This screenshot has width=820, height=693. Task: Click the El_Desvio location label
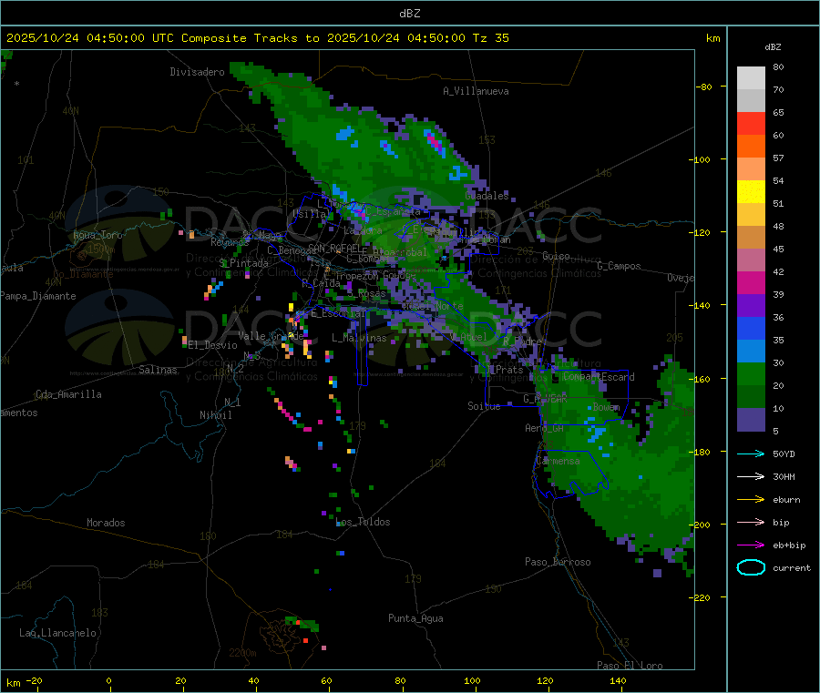click(213, 345)
